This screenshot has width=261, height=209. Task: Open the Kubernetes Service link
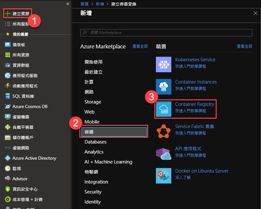195,60
